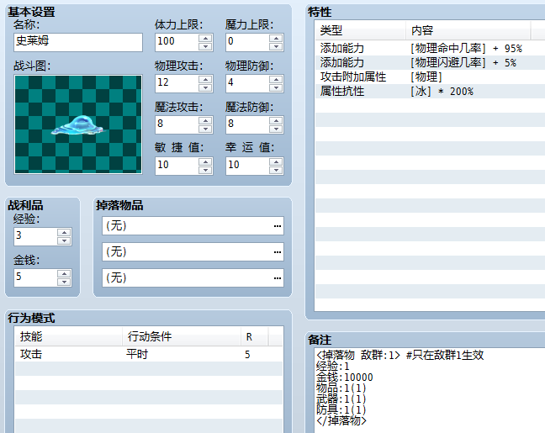
Task: Click the 魔法攻击 value field showing 8
Action: pos(177,124)
